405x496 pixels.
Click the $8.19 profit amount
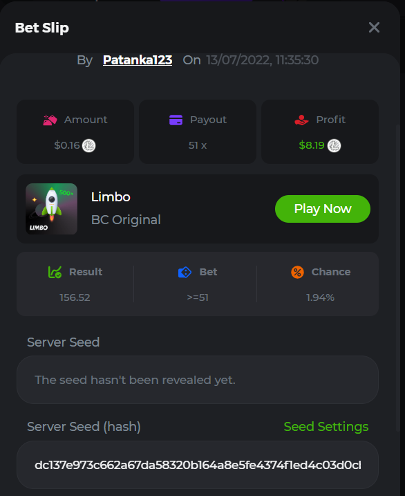pyautogui.click(x=312, y=145)
